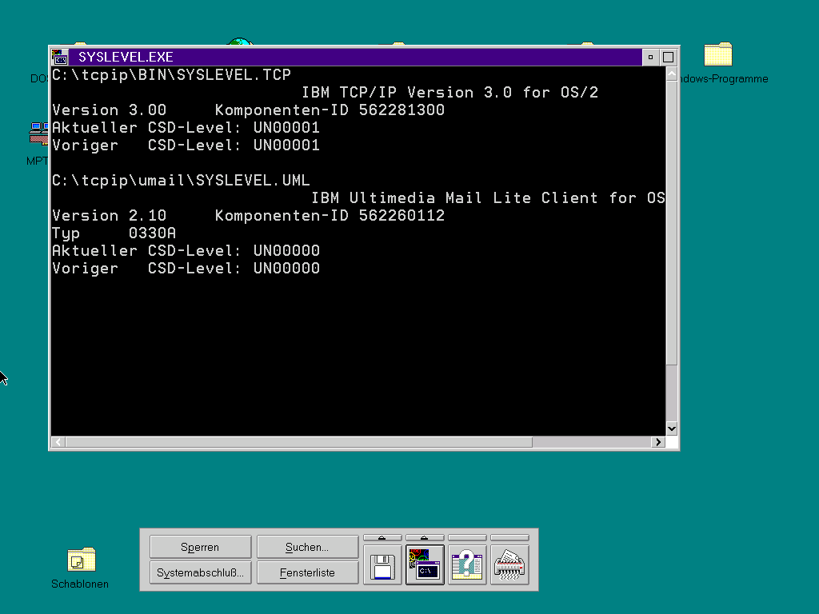Expand drawer above the diskette icon
819x614 pixels.
pos(382,538)
